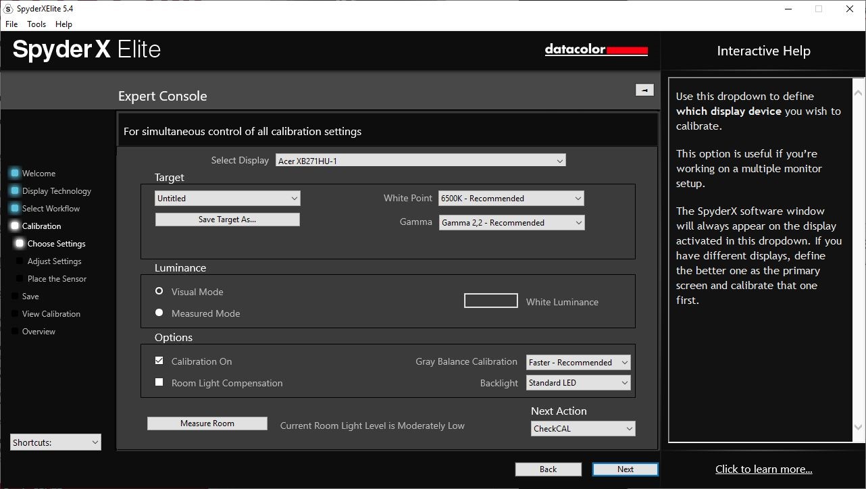This screenshot has width=866, height=489.
Task: Click the Interactive Help heading
Action: coord(763,51)
